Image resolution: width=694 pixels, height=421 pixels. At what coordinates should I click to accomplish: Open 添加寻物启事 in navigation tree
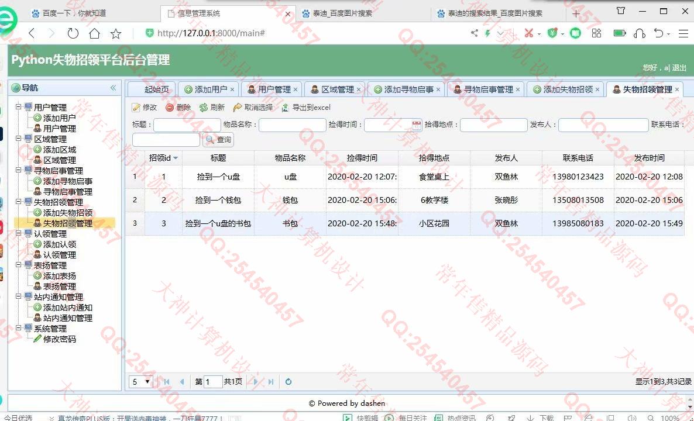pos(68,181)
